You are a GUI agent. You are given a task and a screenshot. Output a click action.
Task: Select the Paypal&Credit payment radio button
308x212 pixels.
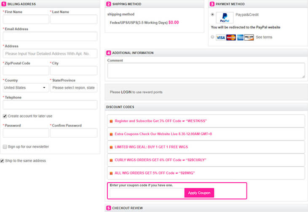pyautogui.click(x=212, y=15)
